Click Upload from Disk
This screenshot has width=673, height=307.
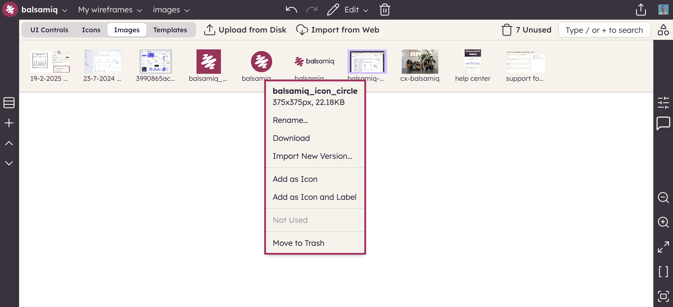pos(245,30)
